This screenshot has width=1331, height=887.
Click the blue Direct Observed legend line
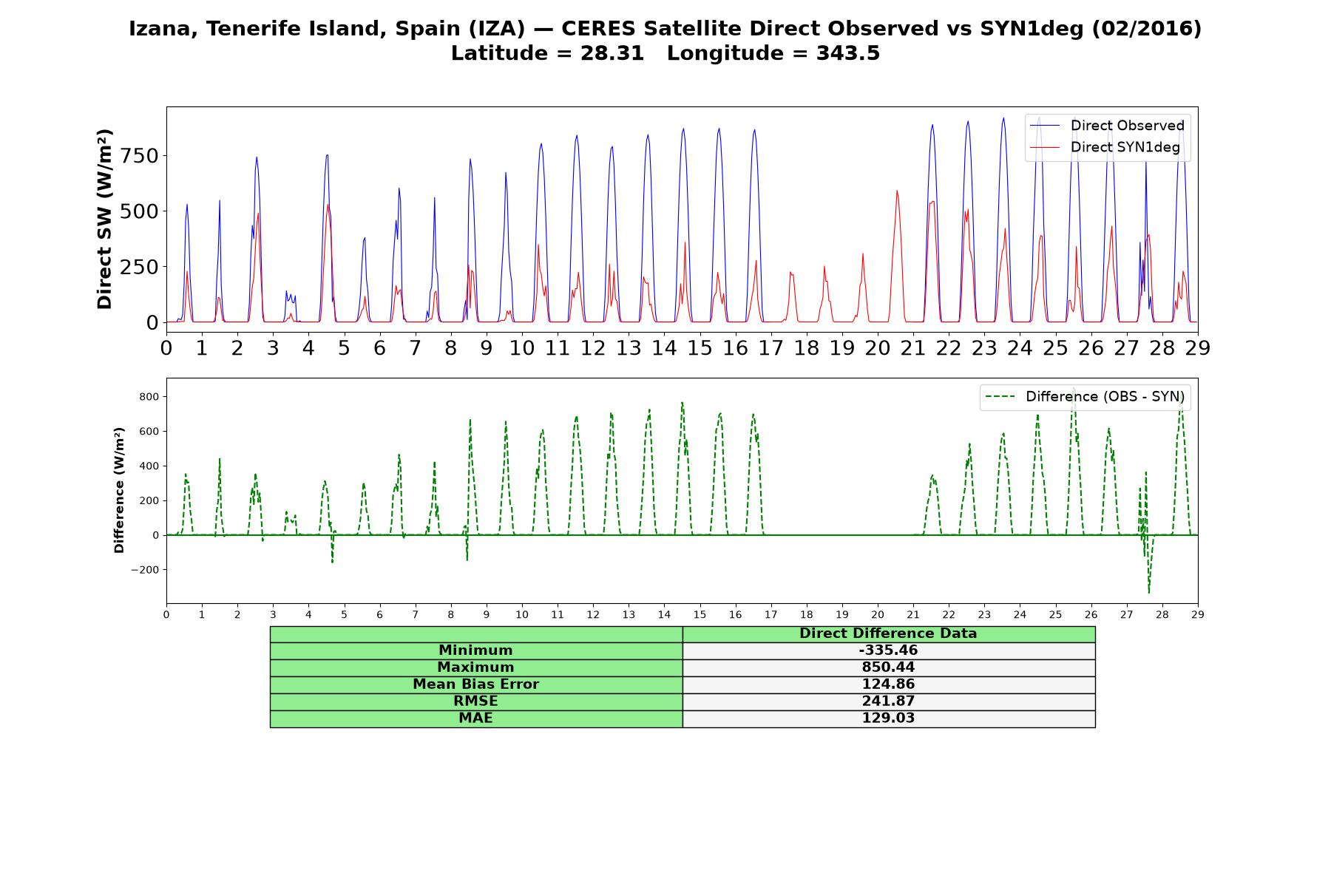pyautogui.click(x=1044, y=126)
